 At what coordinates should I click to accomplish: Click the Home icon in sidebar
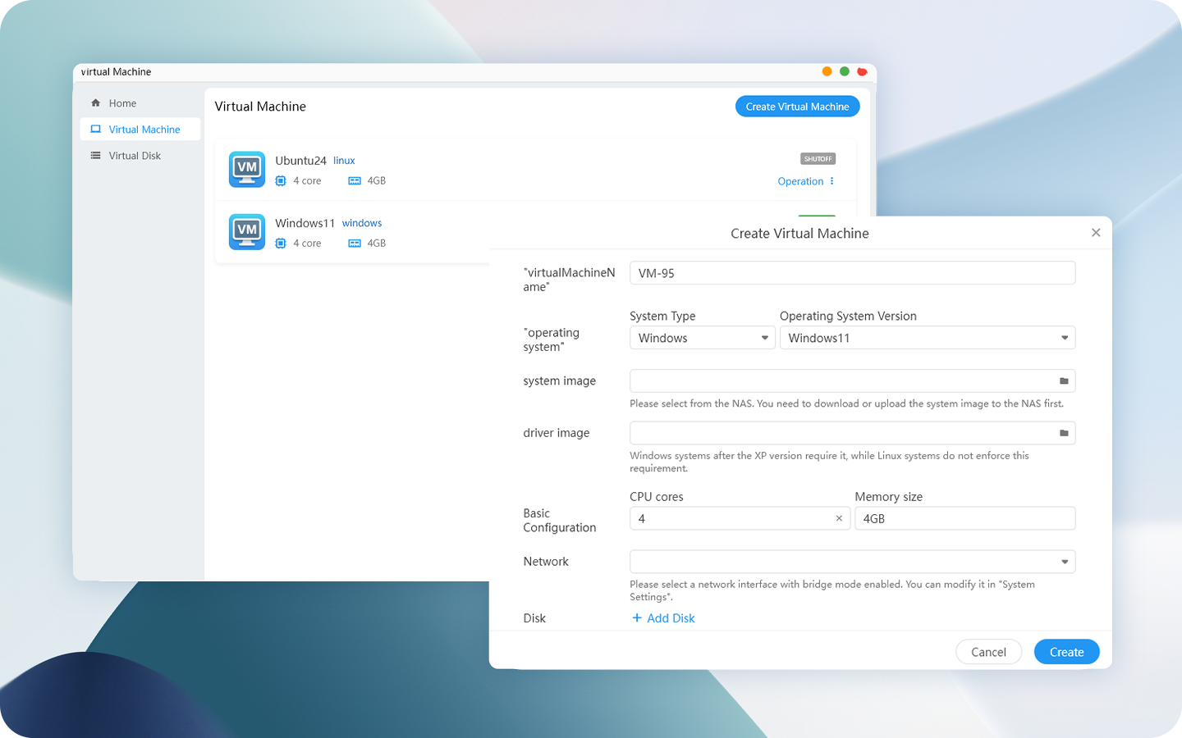coord(96,103)
